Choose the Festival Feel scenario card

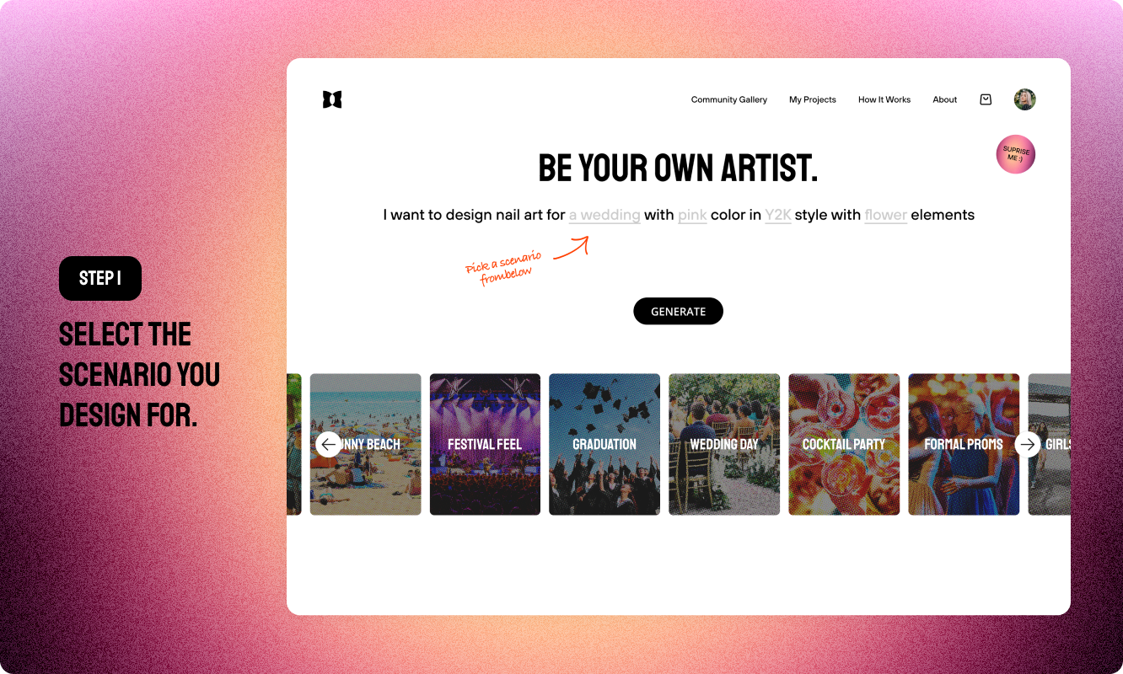click(485, 444)
